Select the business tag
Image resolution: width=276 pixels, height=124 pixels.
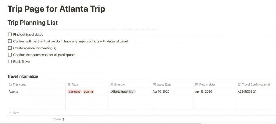pyautogui.click(x=74, y=92)
